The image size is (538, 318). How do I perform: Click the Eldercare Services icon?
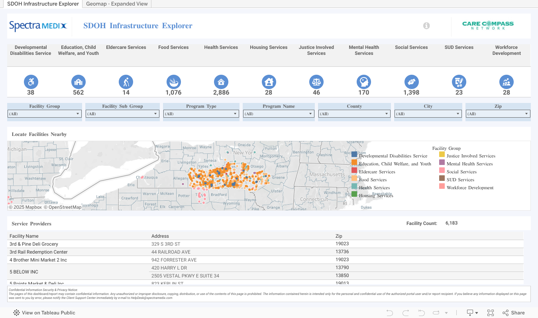pyautogui.click(x=126, y=82)
